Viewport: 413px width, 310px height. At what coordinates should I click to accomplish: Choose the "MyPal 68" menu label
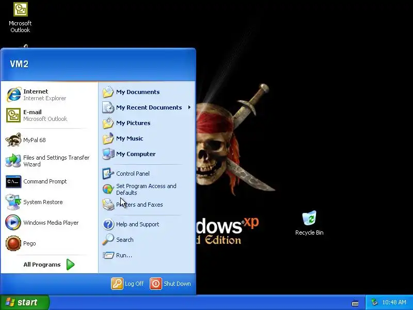coord(35,140)
